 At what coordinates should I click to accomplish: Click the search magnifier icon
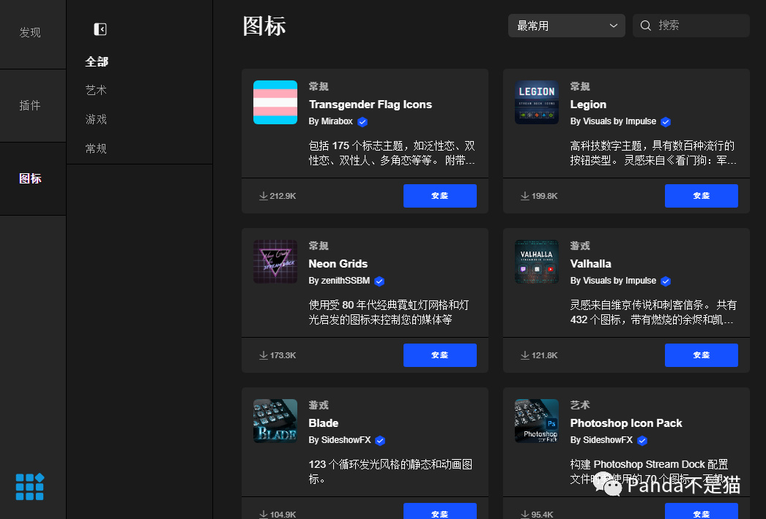coord(645,26)
